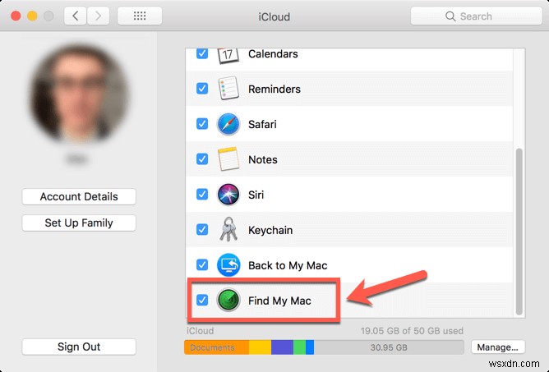This screenshot has height=372, width=549.
Task: Disable Safari syncing checkbox
Action: click(x=202, y=123)
